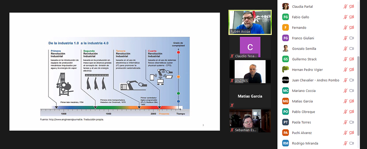367x149 pixels.
Task: Click Gonzalo Semilla's muted microphone icon
Action: click(x=345, y=48)
